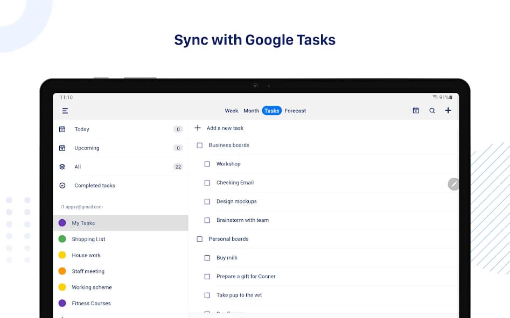Open the calendar view icon near the top right

(x=415, y=110)
